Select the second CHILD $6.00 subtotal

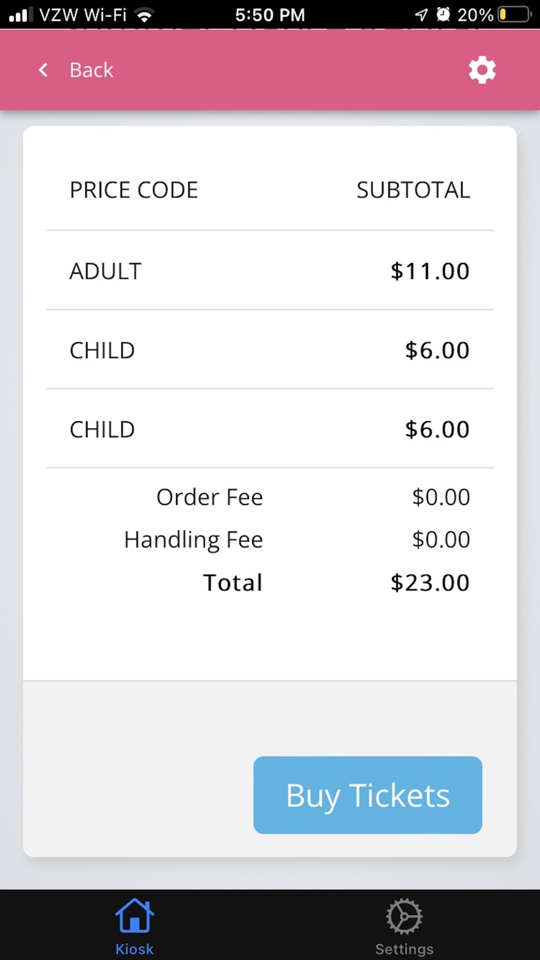pyautogui.click(x=437, y=429)
